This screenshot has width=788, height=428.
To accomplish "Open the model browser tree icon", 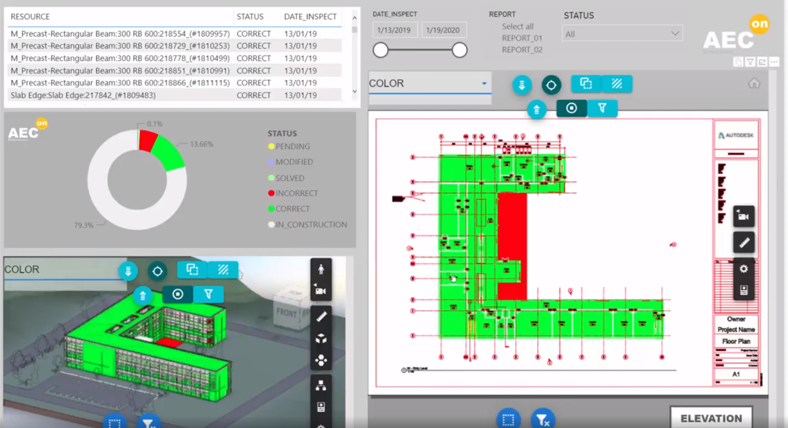I will (320, 386).
